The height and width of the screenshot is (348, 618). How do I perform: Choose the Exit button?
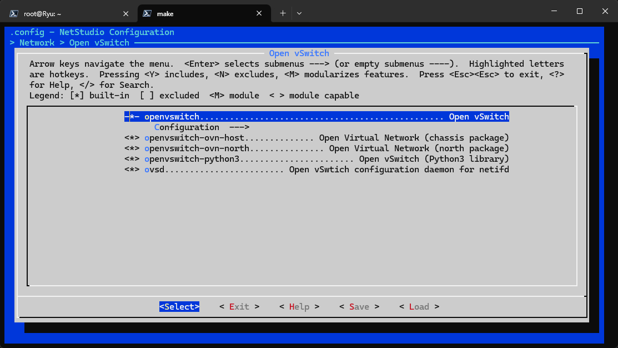[239, 306]
